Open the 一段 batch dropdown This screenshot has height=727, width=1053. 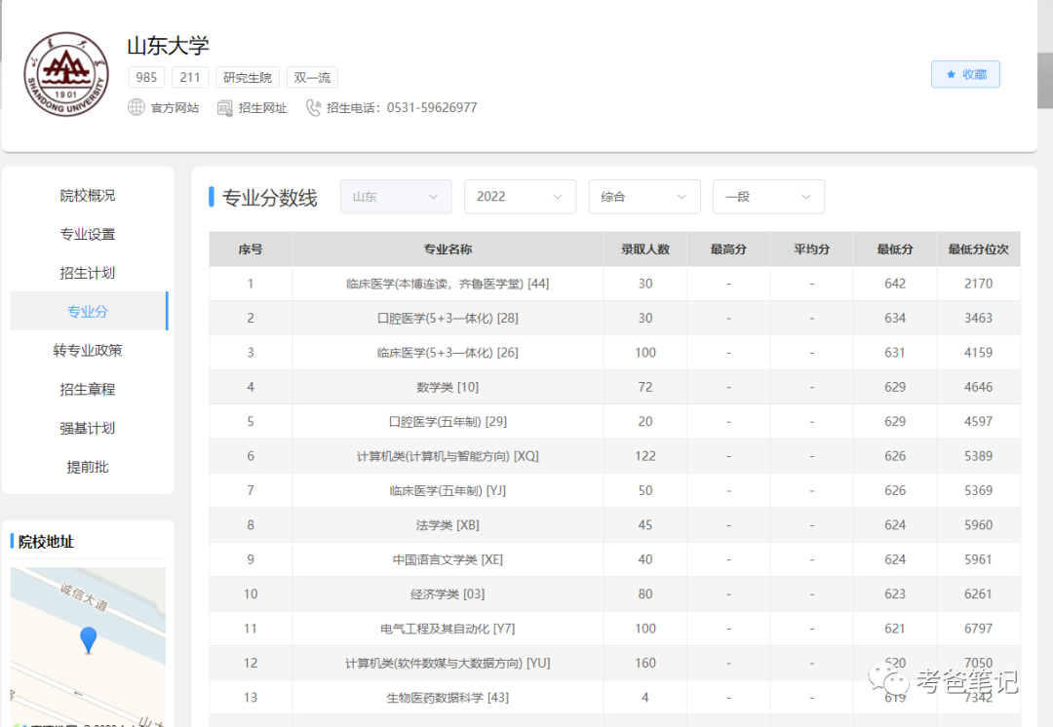pos(768,197)
